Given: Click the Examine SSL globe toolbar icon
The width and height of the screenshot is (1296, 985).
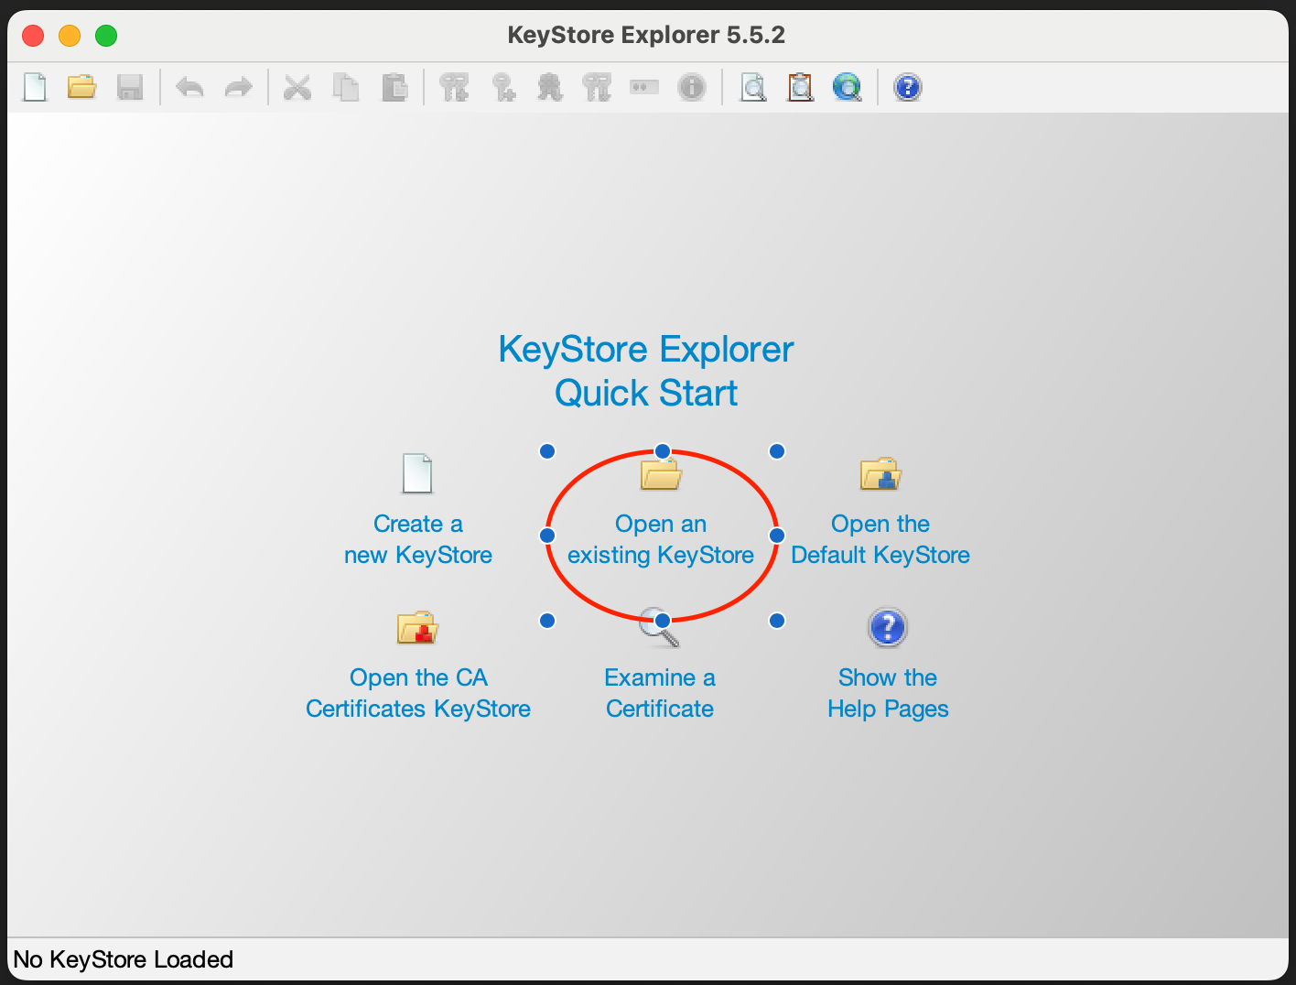Looking at the screenshot, I should [848, 88].
